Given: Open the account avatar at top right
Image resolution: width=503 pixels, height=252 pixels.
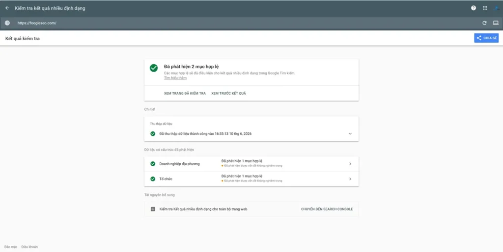Looking at the screenshot, I should (x=496, y=8).
